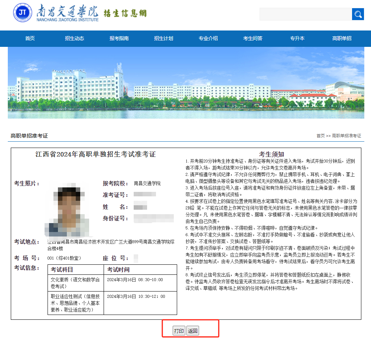Click the search magnifier icon
The width and height of the screenshot is (371, 338).
[x=357, y=14]
